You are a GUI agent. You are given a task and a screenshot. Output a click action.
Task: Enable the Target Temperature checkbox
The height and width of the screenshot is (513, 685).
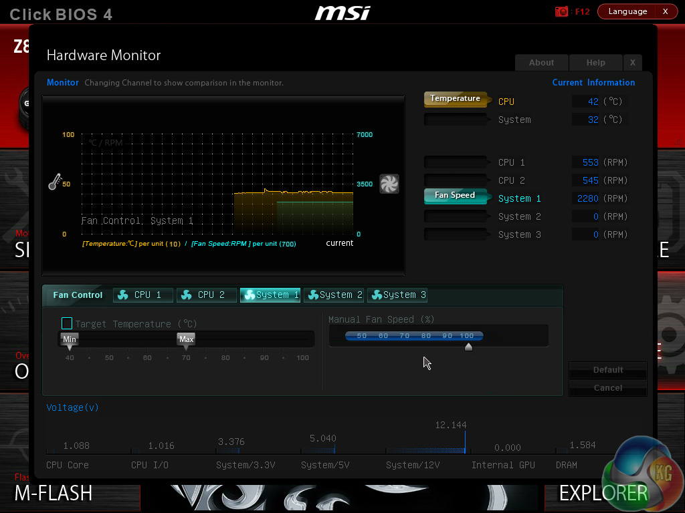67,323
